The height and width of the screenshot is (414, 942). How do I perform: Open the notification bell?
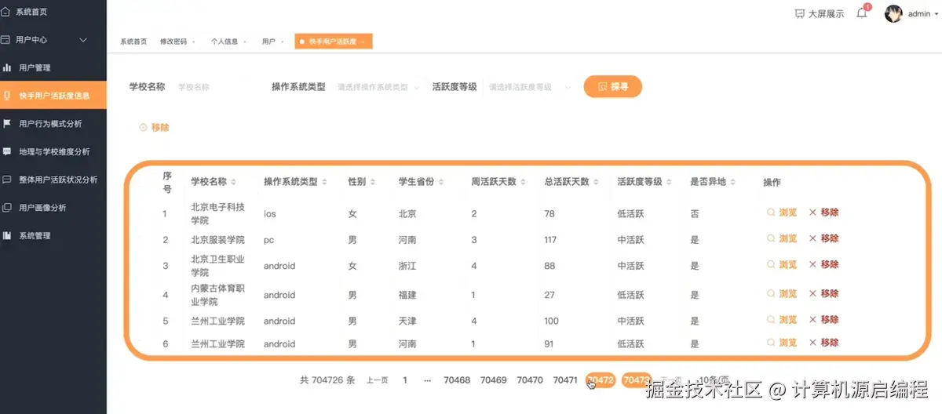pyautogui.click(x=861, y=13)
